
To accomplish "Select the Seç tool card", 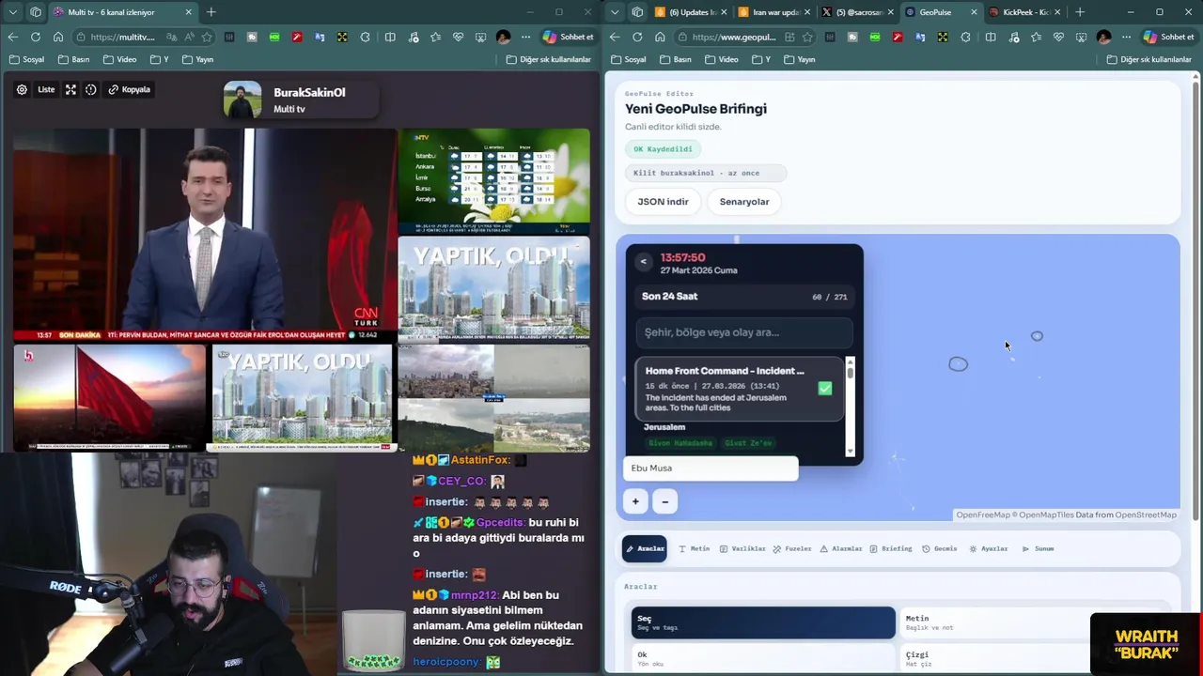I will (x=763, y=622).
